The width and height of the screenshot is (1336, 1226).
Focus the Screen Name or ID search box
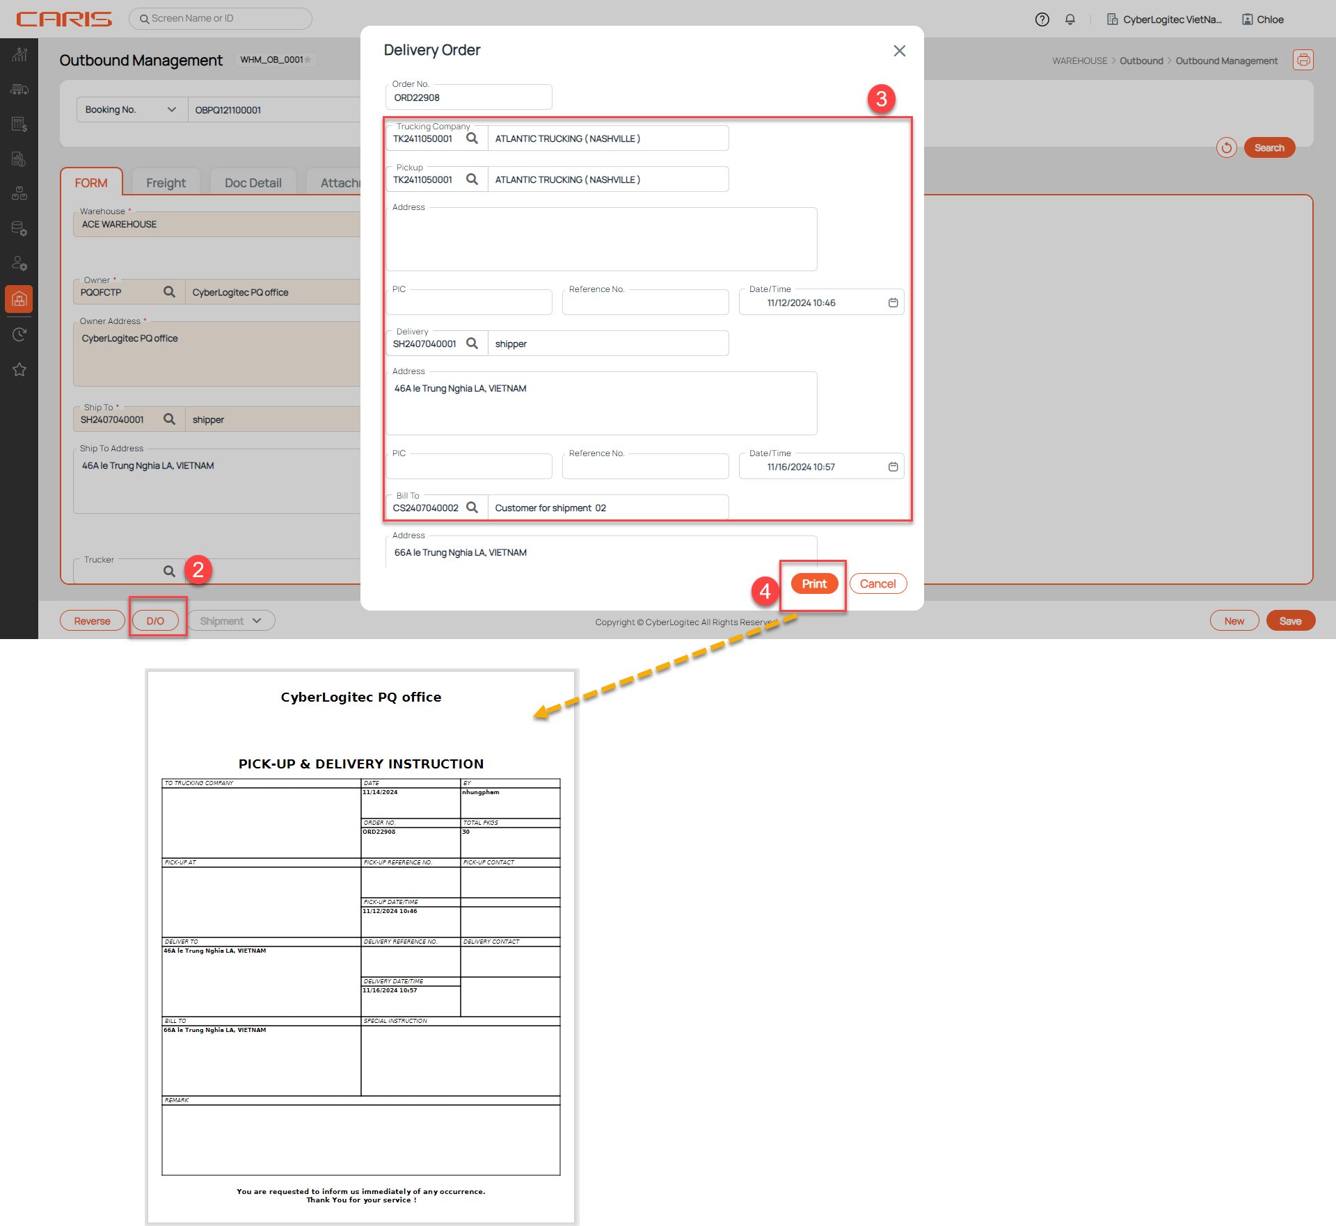pyautogui.click(x=220, y=19)
